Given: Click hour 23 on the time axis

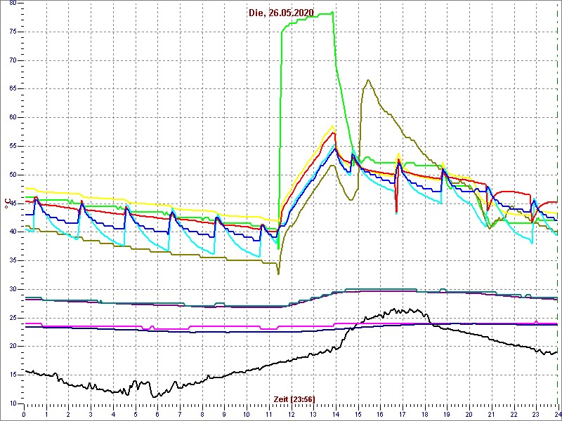Looking at the screenshot, I should point(536,414).
